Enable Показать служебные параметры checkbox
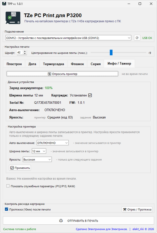This screenshot has width=157, height=233. pyautogui.click(x=8, y=186)
